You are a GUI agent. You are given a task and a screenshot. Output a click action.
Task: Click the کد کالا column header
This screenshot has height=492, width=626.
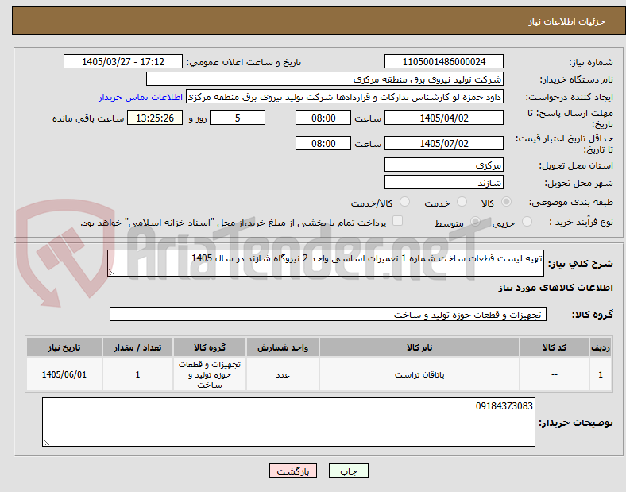[555, 347]
